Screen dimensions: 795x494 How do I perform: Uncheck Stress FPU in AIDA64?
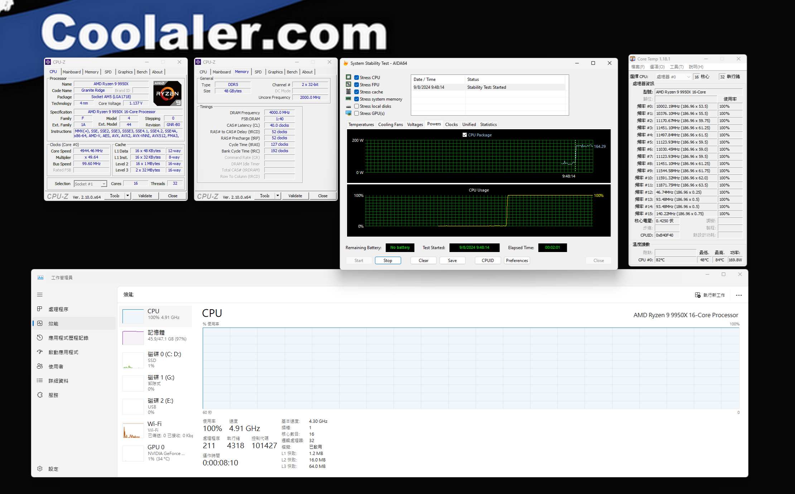click(x=356, y=84)
